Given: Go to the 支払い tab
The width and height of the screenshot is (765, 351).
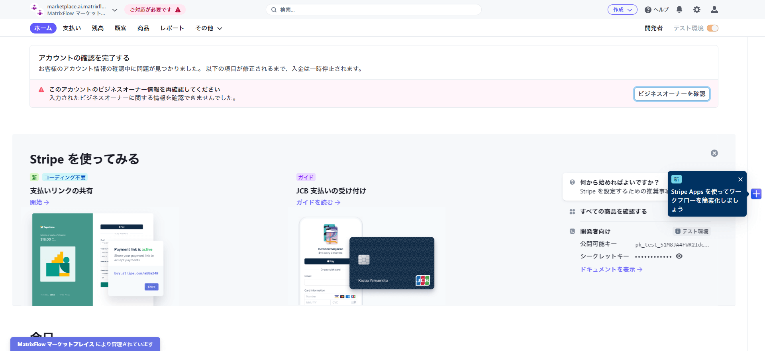Looking at the screenshot, I should point(72,28).
